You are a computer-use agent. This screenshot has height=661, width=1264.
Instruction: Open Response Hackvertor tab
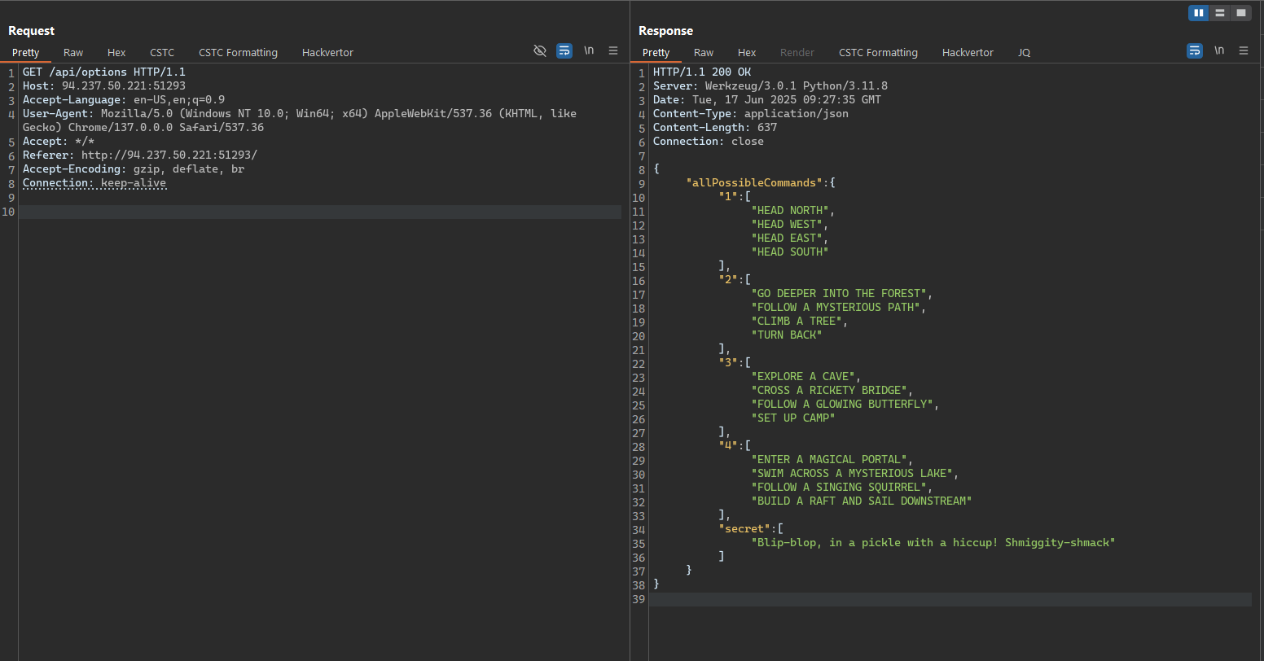click(x=968, y=53)
